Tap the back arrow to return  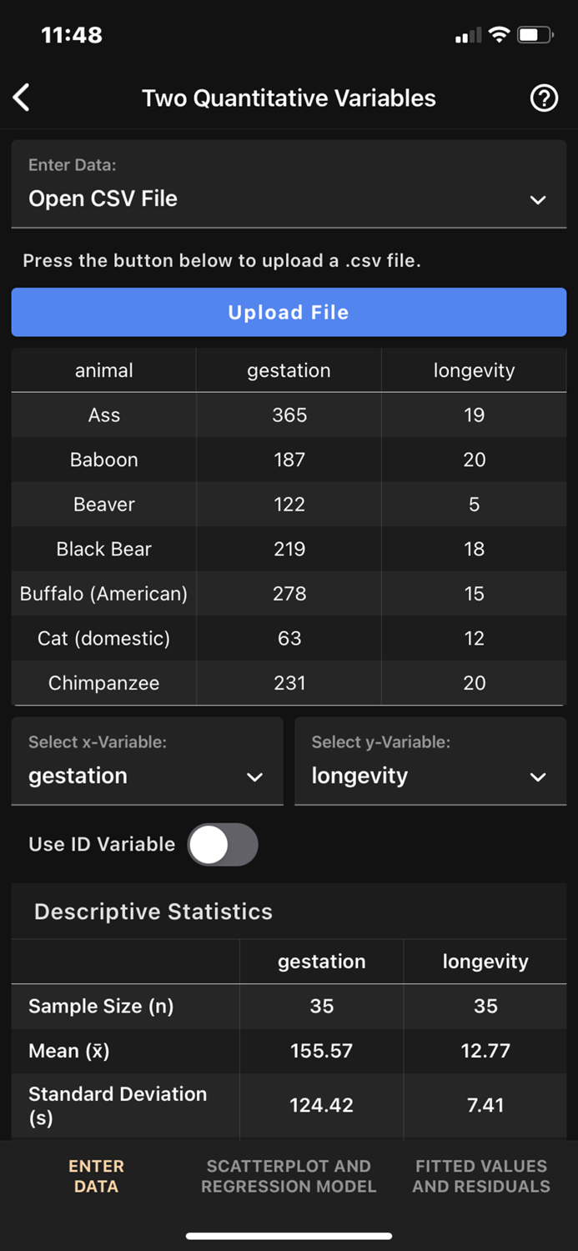pos(21,98)
